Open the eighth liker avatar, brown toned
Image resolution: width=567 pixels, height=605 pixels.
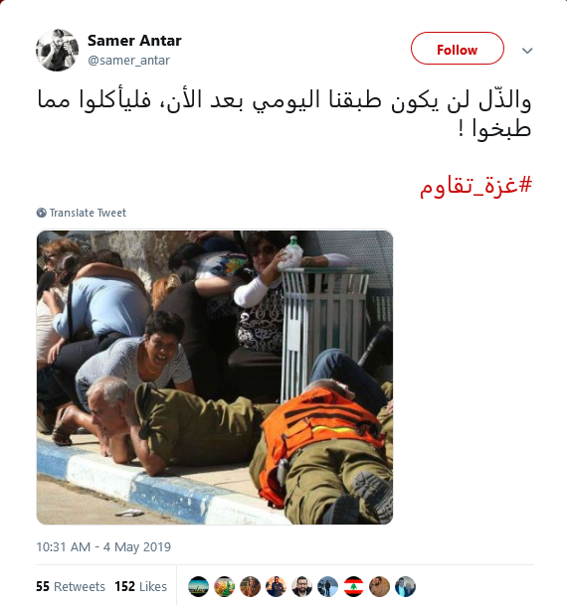tap(379, 586)
